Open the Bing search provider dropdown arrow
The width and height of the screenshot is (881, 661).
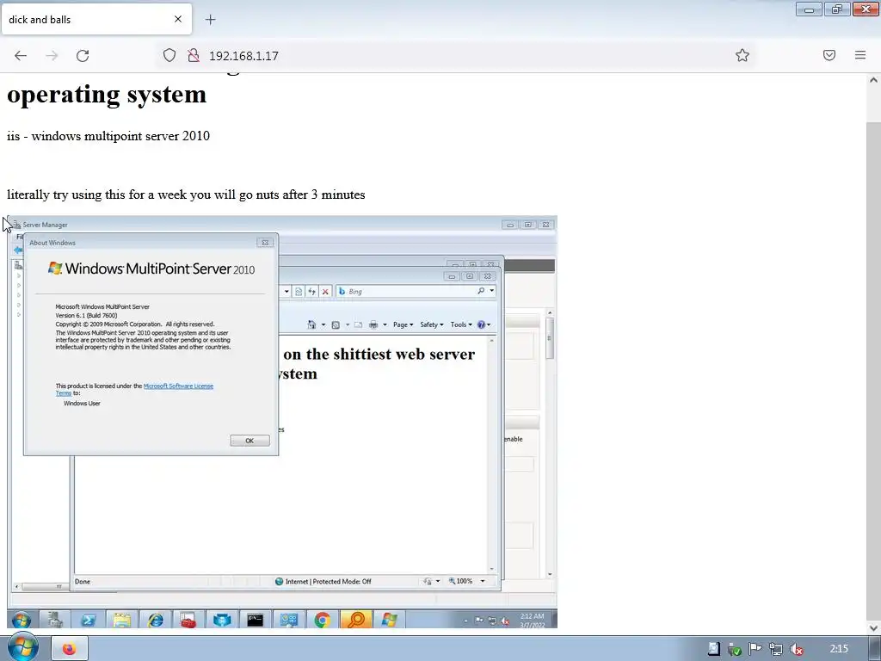coord(492,291)
